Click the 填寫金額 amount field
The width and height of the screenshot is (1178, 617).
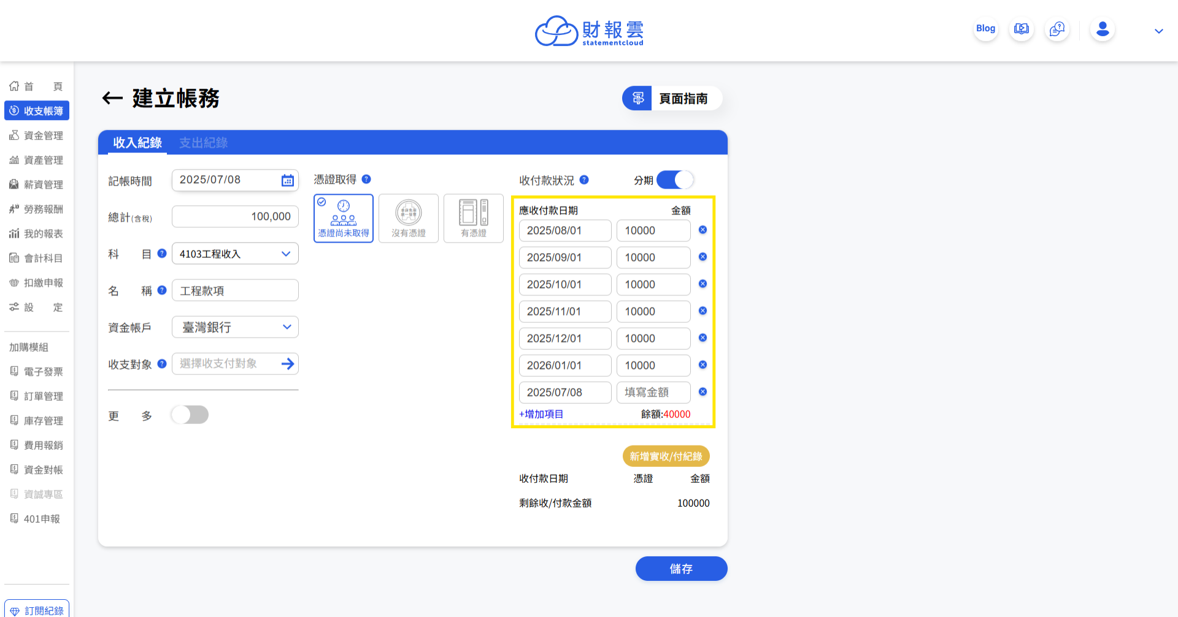653,392
